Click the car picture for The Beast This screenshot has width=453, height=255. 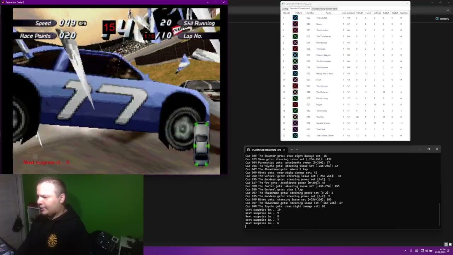(295, 49)
